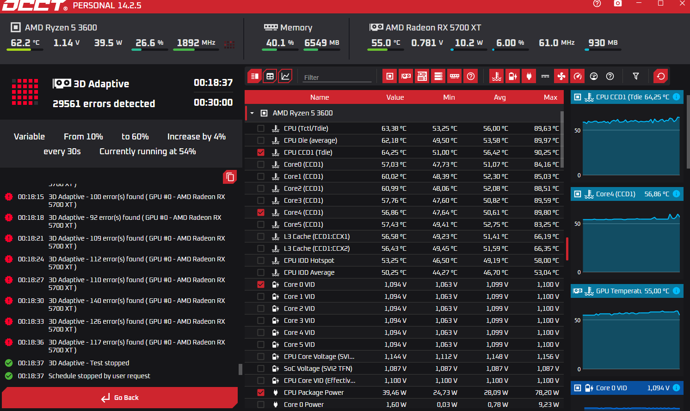Toggle the current sensor type filter
This screenshot has height=411, width=690.
545,76
